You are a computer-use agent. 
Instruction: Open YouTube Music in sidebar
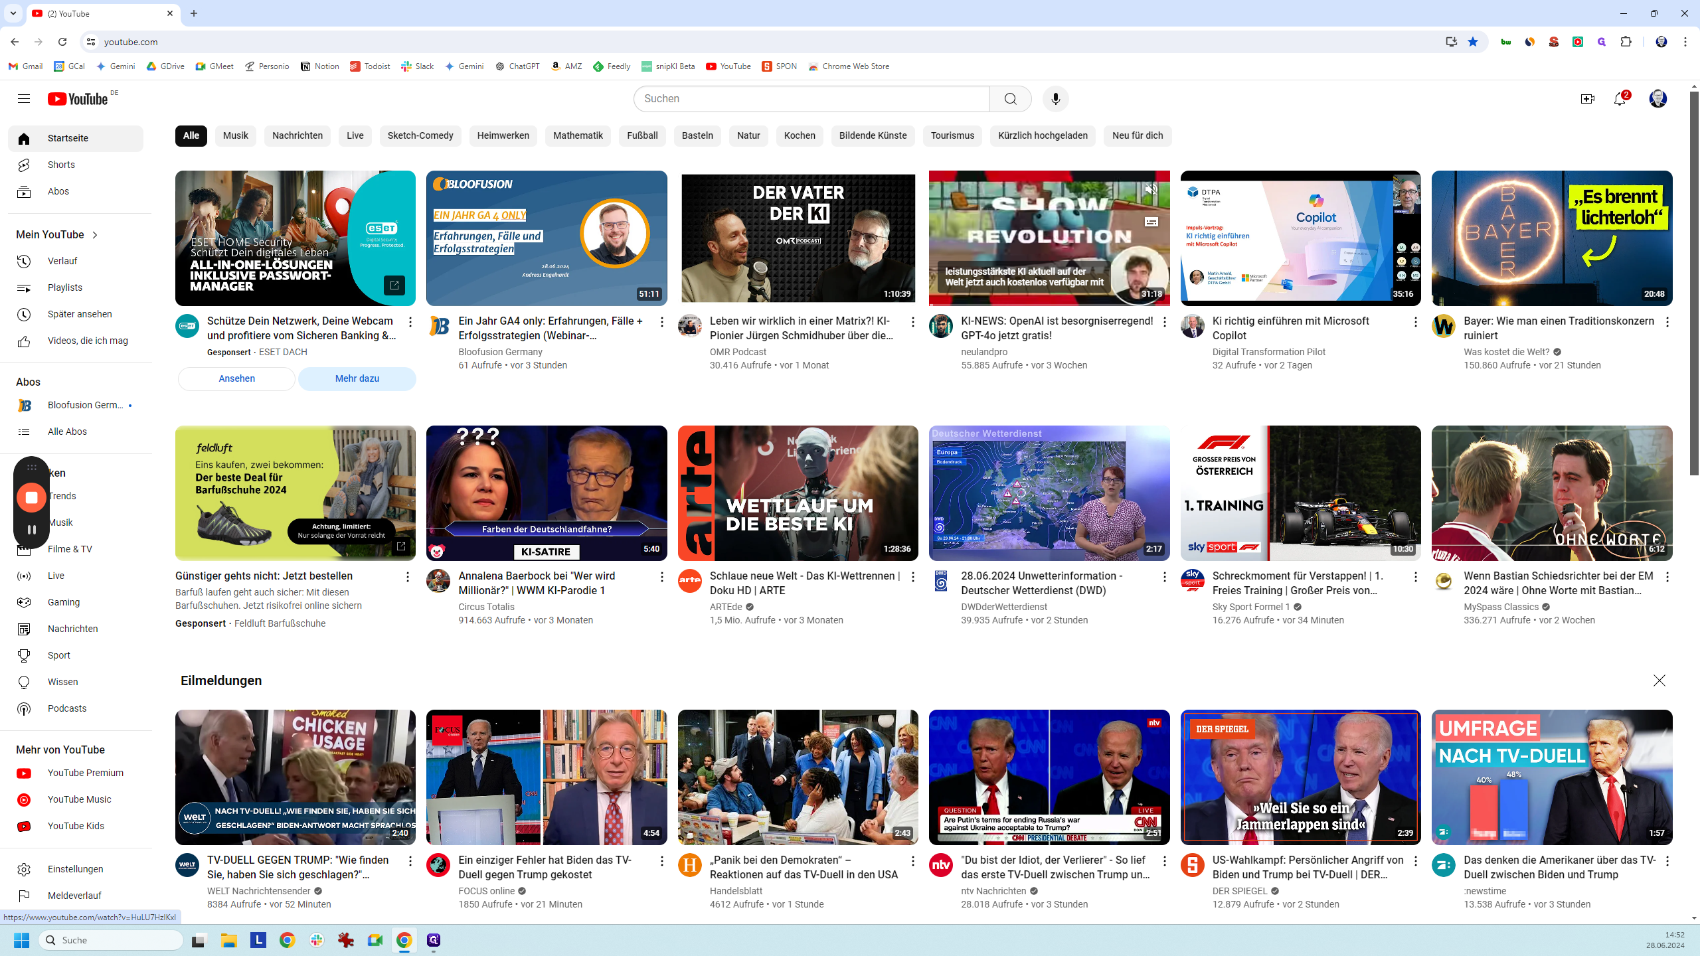pyautogui.click(x=76, y=799)
